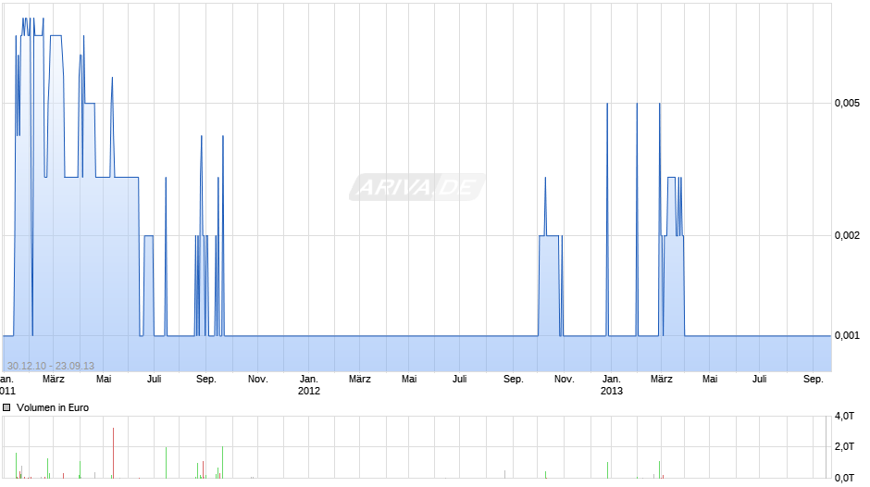
Task: Click the 'Volumen in Euro' label
Action: 53,407
